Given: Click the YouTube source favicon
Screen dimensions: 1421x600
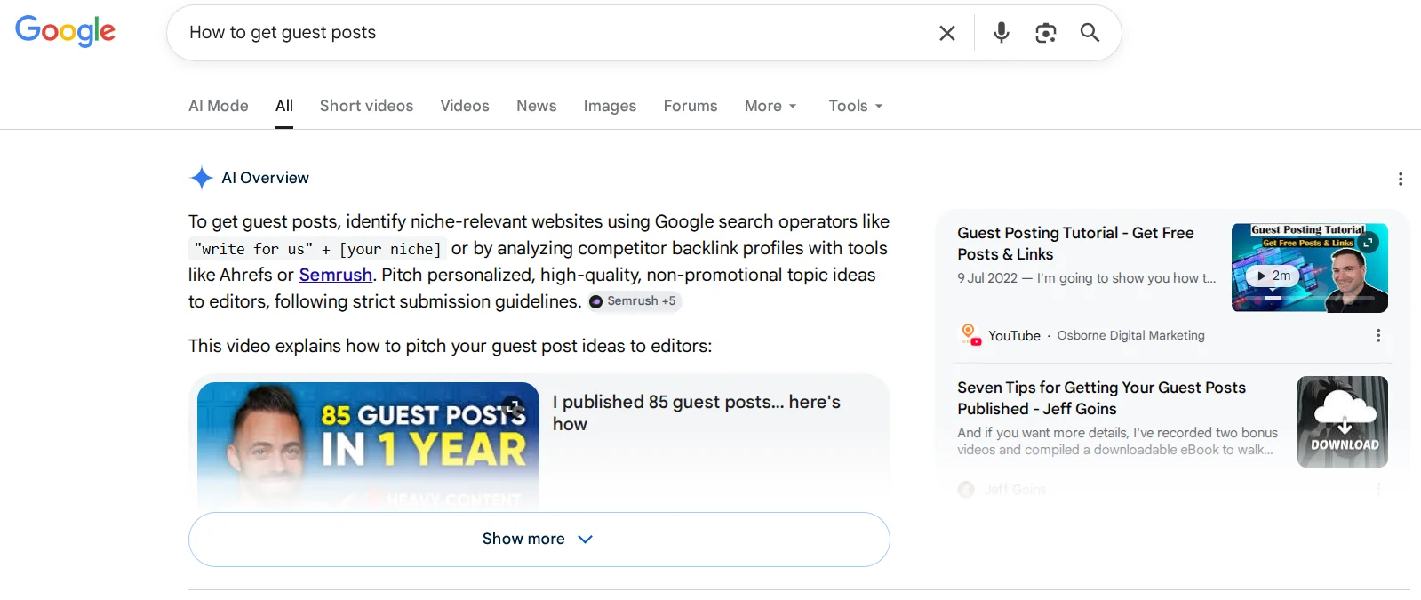Looking at the screenshot, I should pyautogui.click(x=970, y=335).
